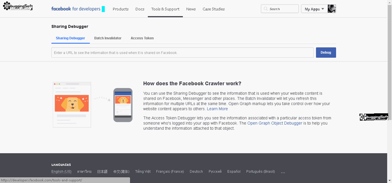The height and width of the screenshot is (183, 392).
Task: Switch to the Batch Invalidator tab
Action: pyautogui.click(x=108, y=38)
